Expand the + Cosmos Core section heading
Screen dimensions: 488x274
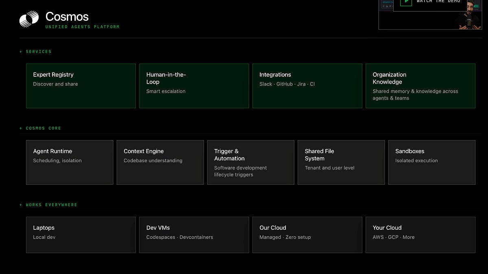point(40,128)
